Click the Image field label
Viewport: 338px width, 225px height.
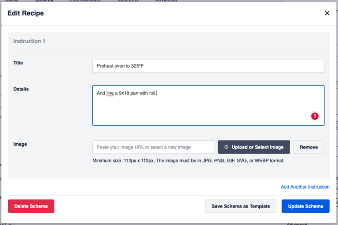(20, 144)
